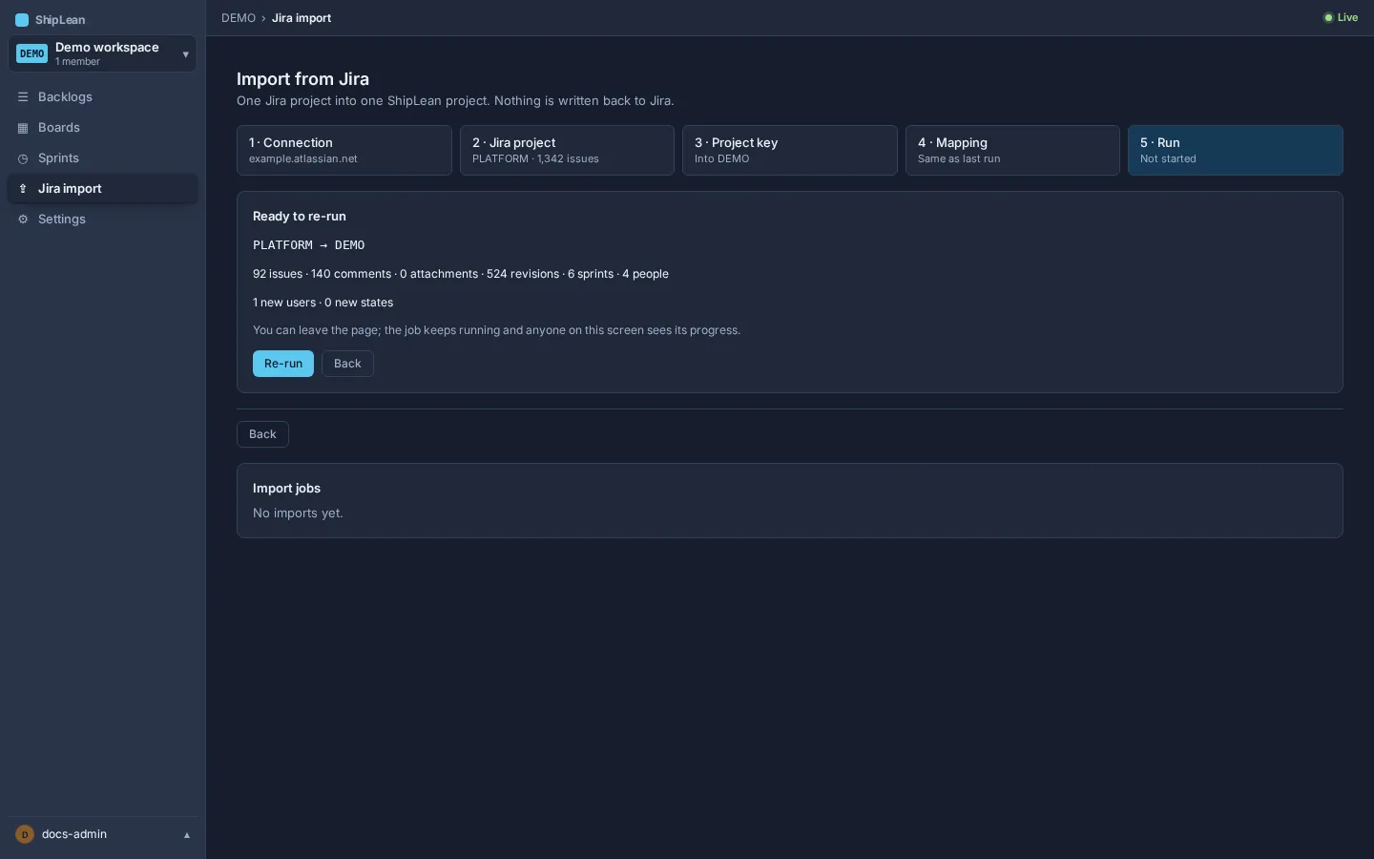Open Sprints from the sidebar

pyautogui.click(x=103, y=158)
